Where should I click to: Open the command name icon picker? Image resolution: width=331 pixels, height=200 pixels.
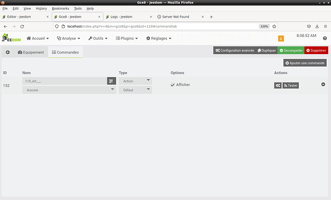(x=111, y=81)
